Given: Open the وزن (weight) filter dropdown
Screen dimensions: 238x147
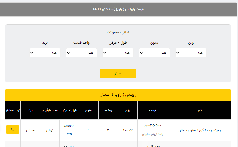Looking at the screenshot, I should [191, 53].
